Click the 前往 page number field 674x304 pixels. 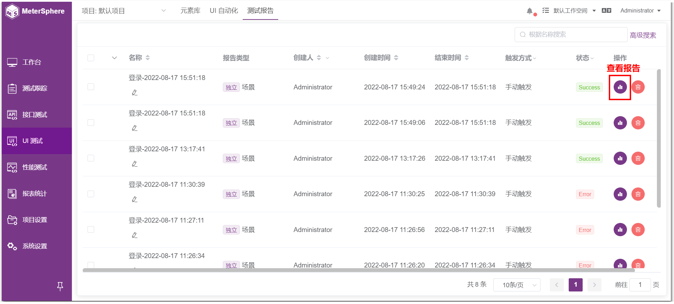click(640, 285)
